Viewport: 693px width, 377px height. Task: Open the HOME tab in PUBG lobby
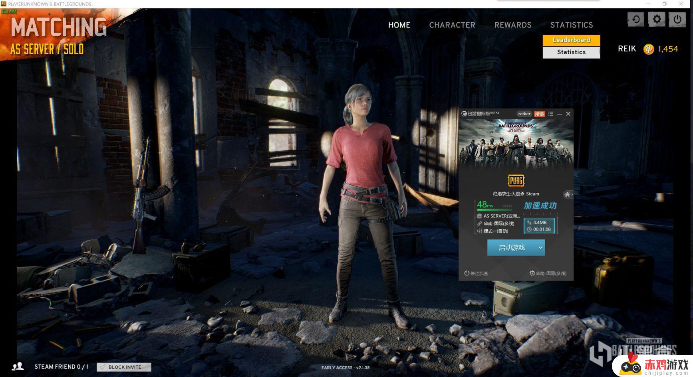(x=399, y=25)
